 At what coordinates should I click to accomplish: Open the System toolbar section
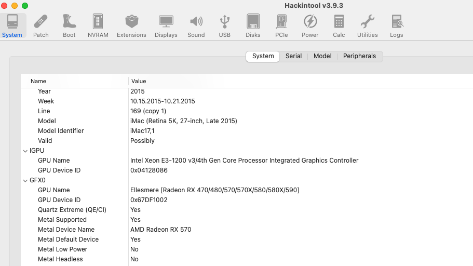[x=12, y=25]
